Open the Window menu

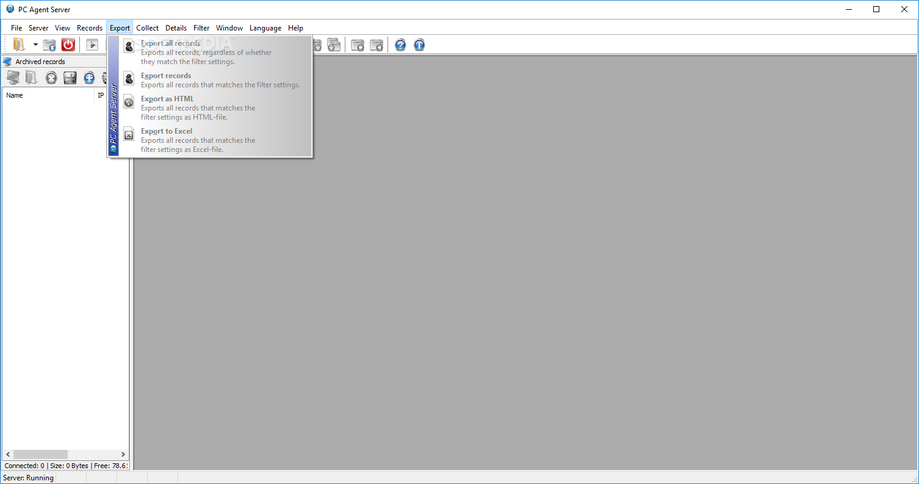[x=229, y=28]
